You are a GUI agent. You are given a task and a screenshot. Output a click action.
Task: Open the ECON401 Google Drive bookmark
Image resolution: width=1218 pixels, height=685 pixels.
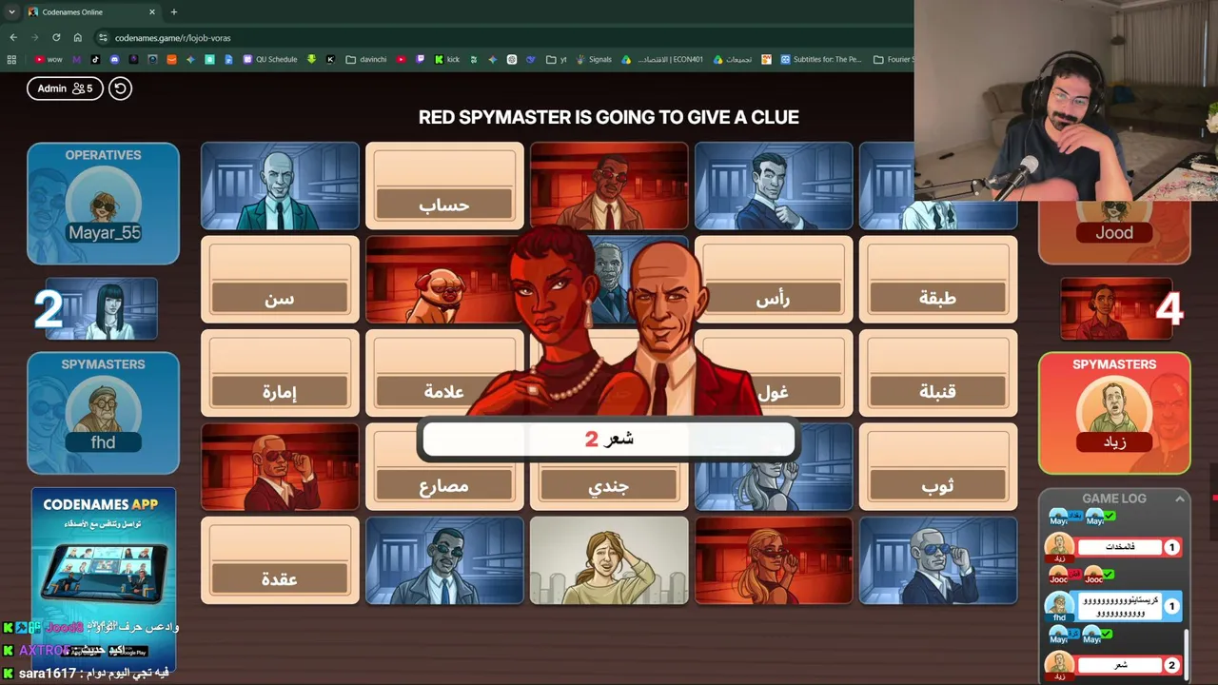[x=663, y=59]
